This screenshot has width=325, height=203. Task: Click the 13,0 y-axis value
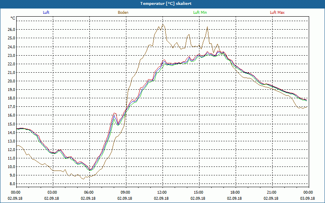coord(12,141)
